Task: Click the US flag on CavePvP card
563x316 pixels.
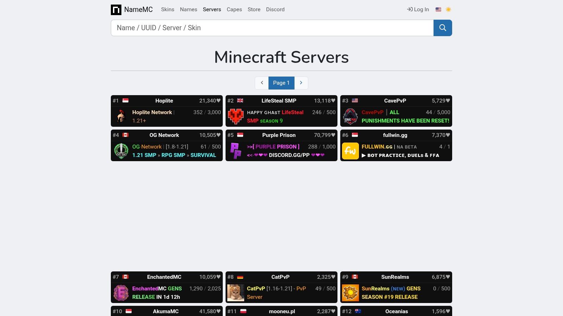Action: (355, 100)
